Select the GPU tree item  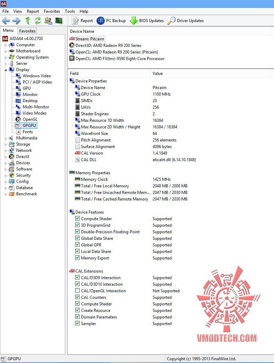(x=27, y=88)
